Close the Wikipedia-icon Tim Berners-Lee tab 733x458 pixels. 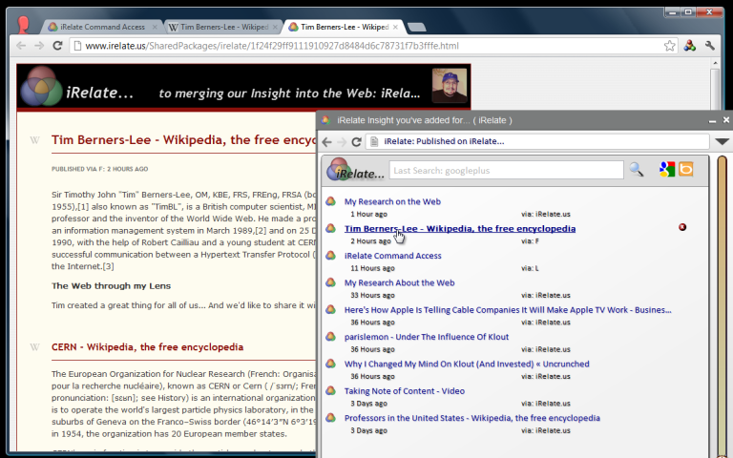(x=275, y=27)
